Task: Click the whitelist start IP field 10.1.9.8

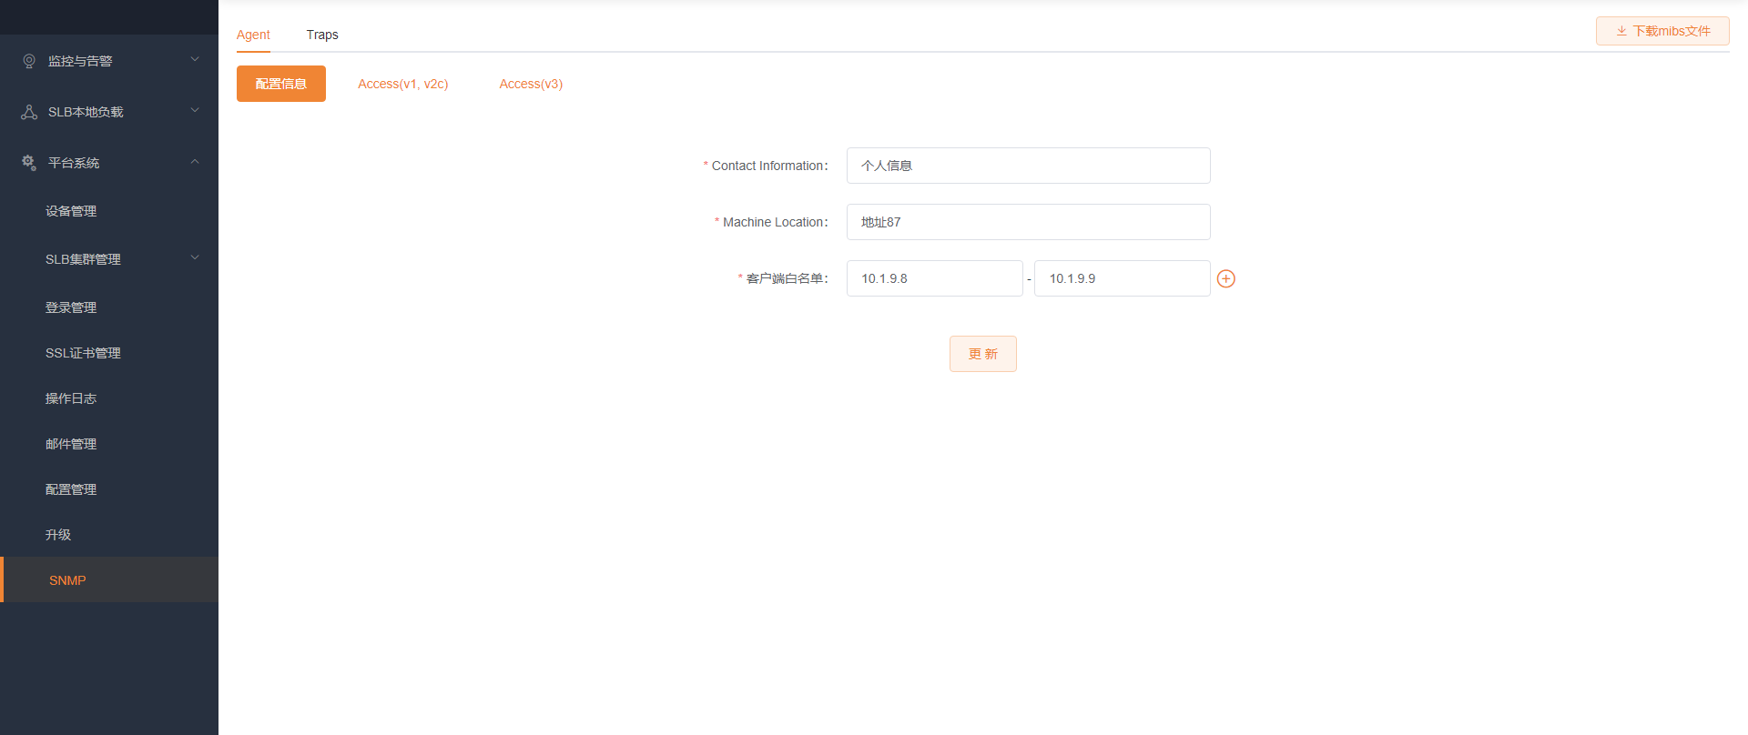Action: (935, 278)
